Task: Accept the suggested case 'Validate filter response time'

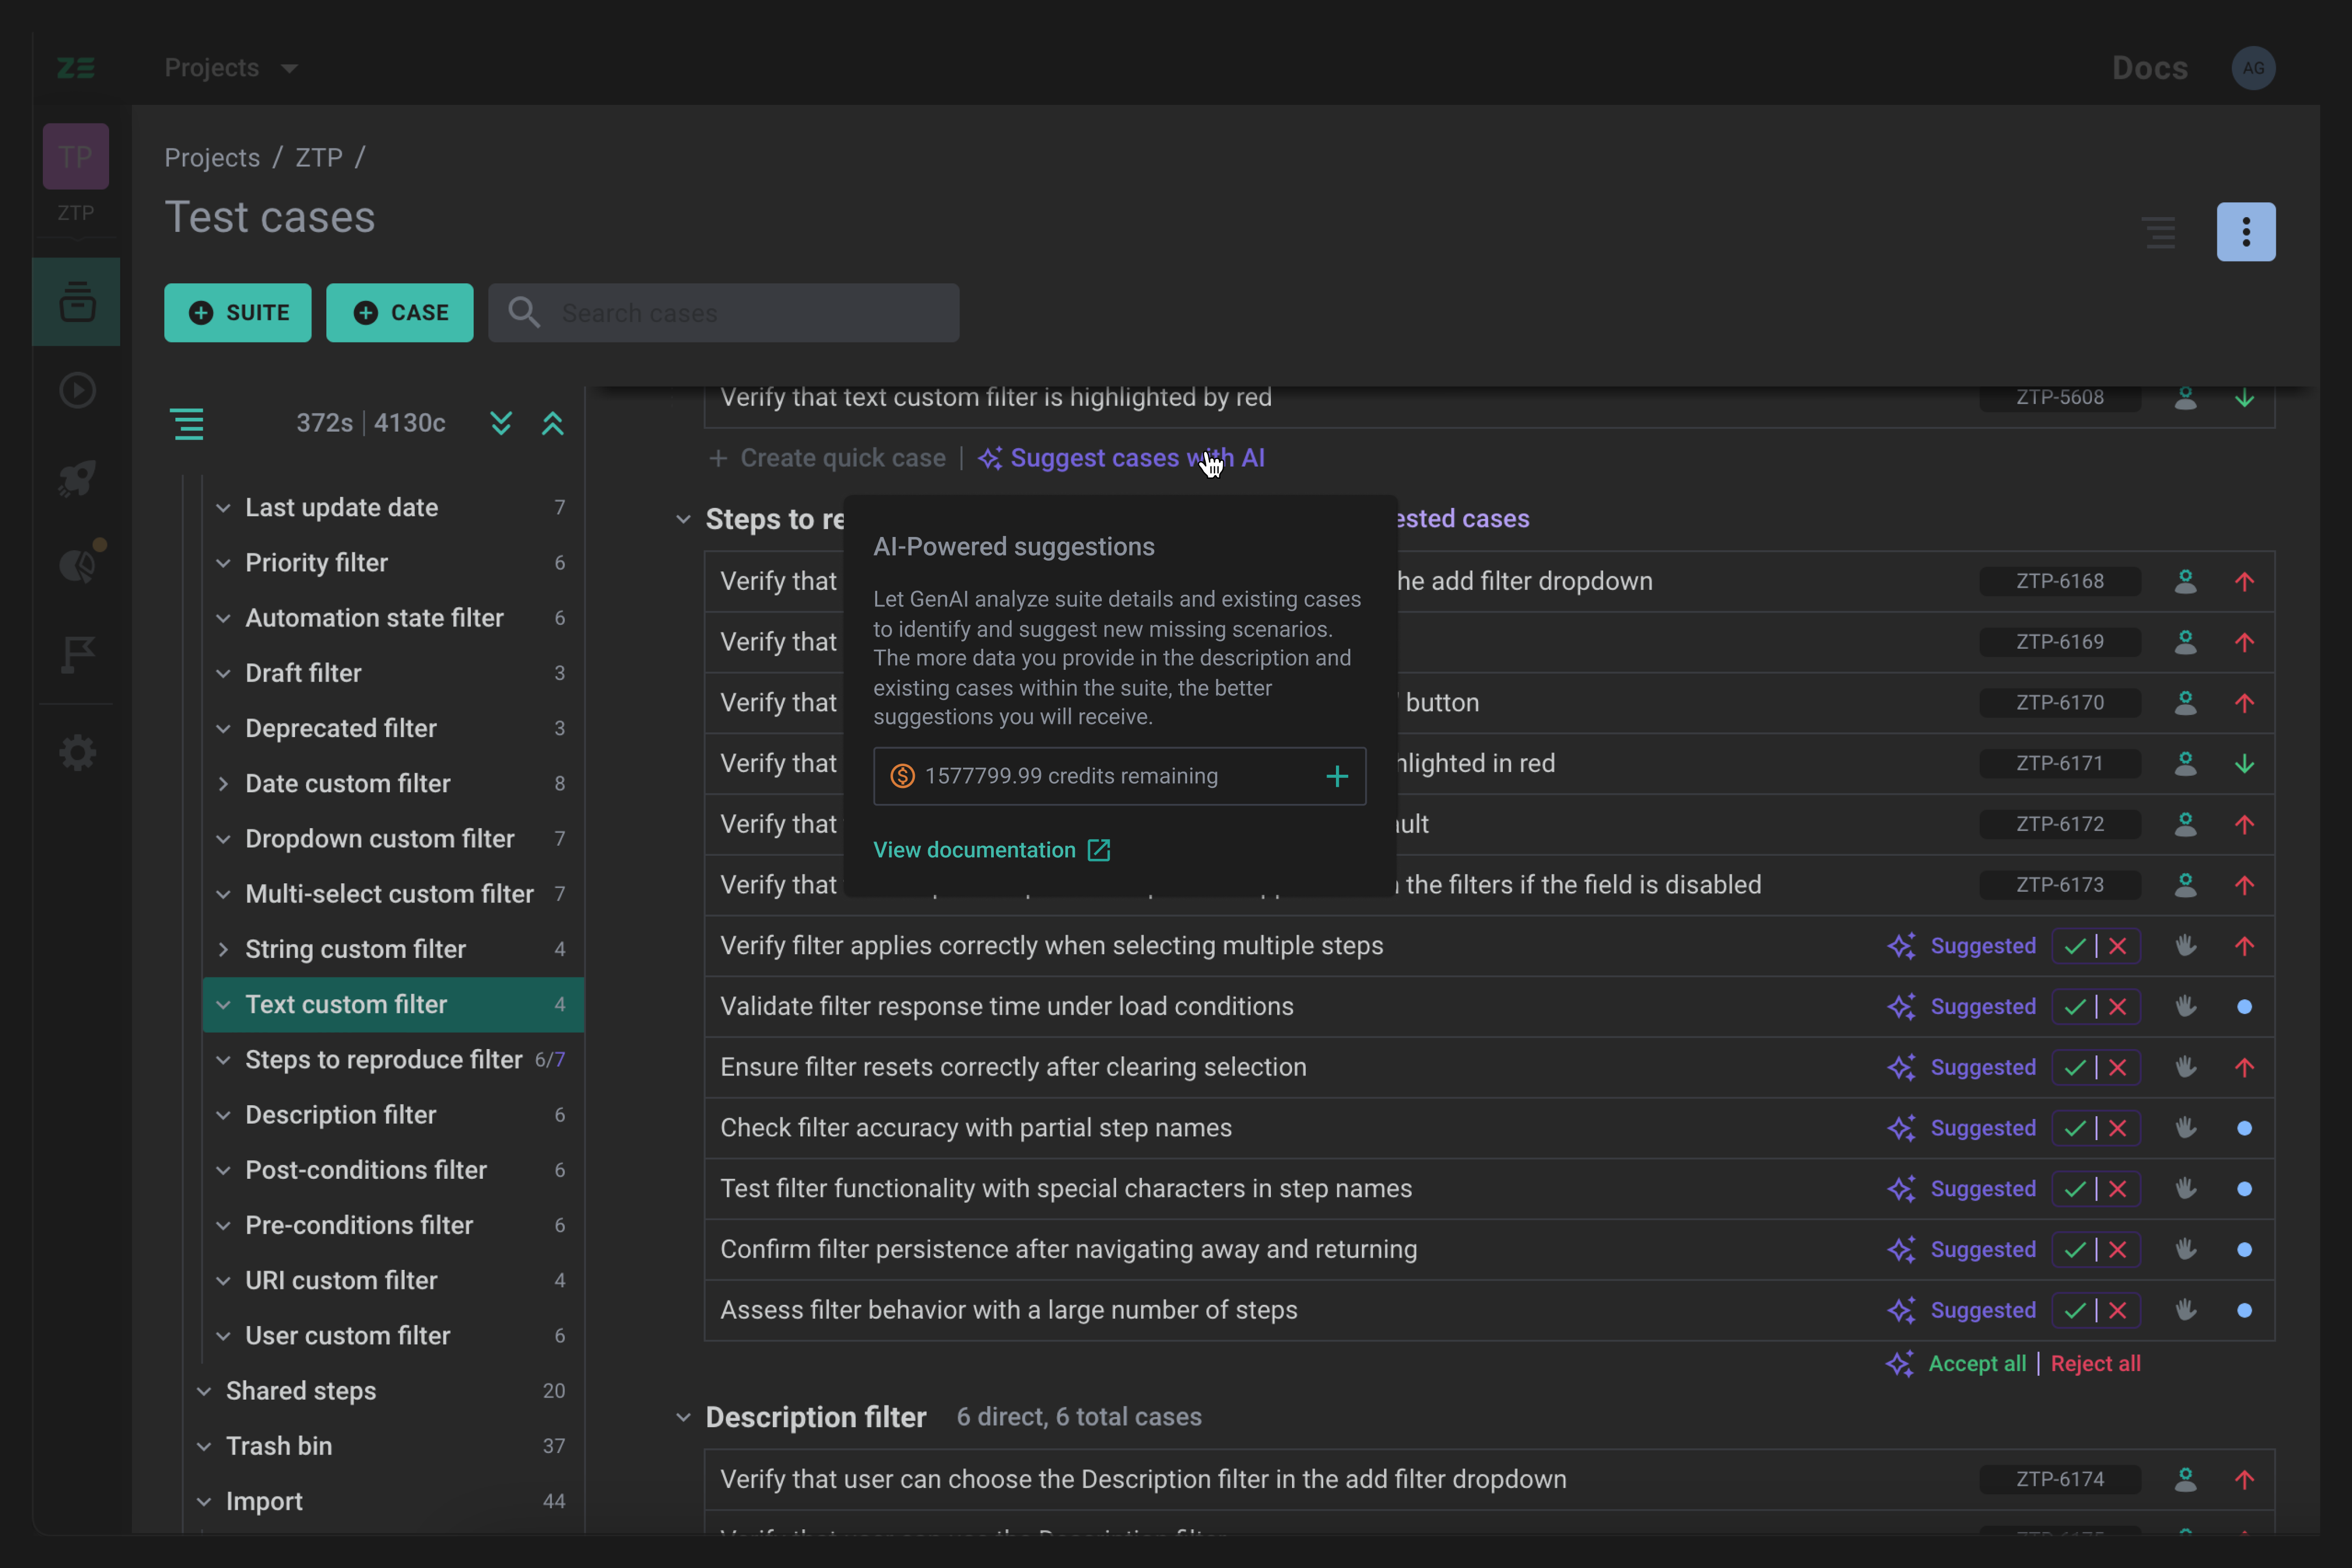Action: pyautogui.click(x=2075, y=1007)
